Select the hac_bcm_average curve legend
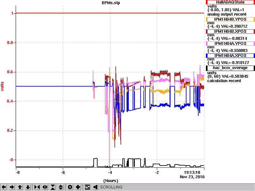 [x=230, y=68]
